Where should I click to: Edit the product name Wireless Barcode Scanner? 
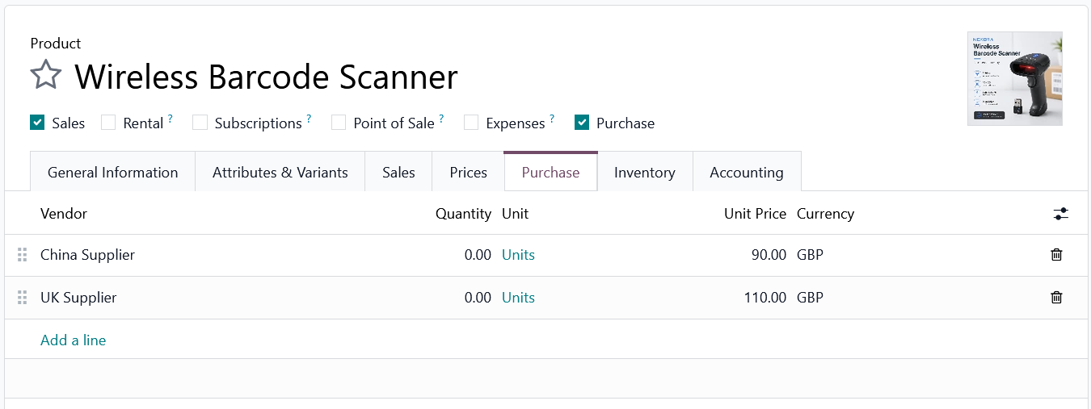point(266,77)
